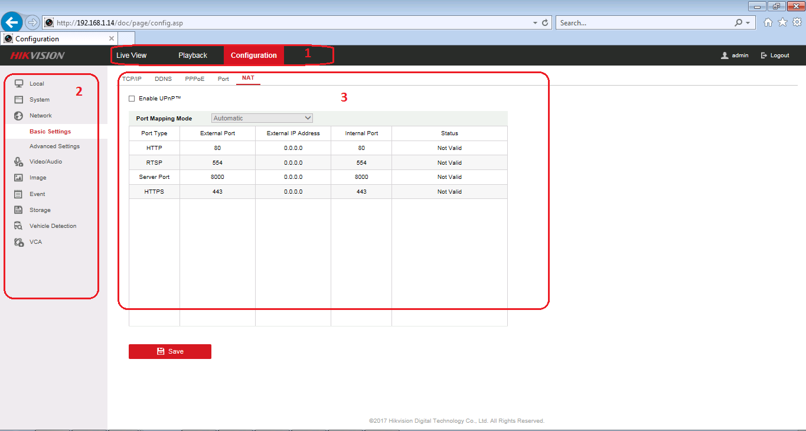Viewport: 806px width, 431px height.
Task: Click the System icon in sidebar
Action: [19, 99]
